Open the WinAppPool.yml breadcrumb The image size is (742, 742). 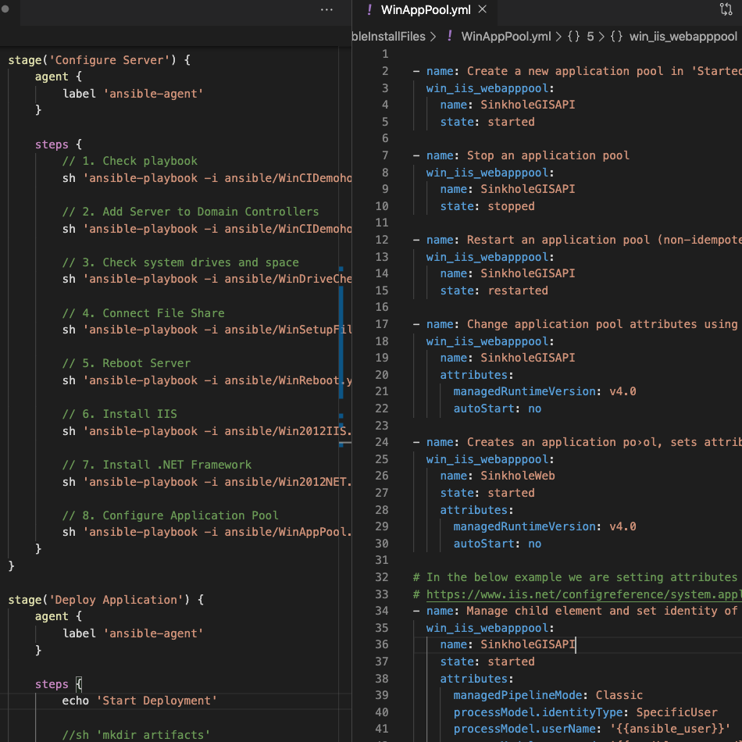(506, 37)
